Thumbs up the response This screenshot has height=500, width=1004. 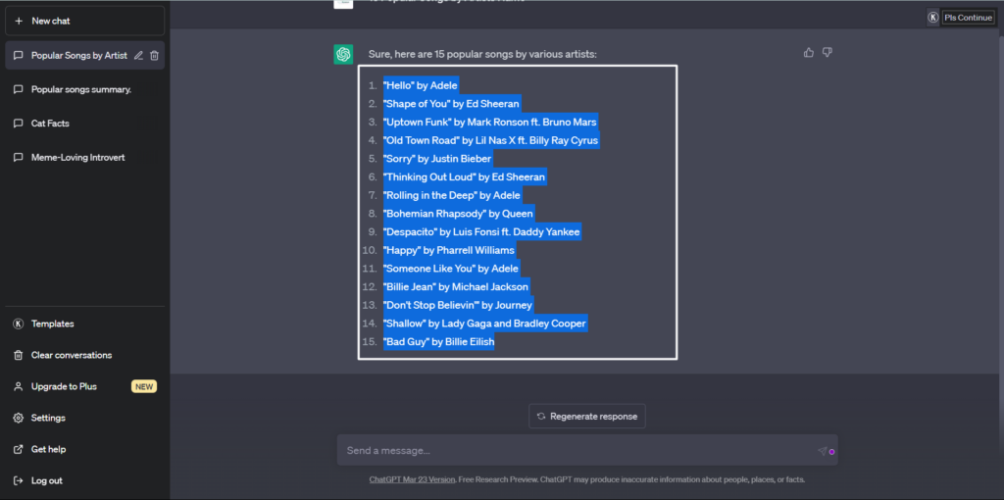[x=809, y=53]
